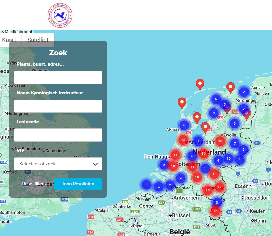The width and height of the screenshot is (272, 236).
Task: Open the red cluster marker labeled 44
Action: click(175, 155)
